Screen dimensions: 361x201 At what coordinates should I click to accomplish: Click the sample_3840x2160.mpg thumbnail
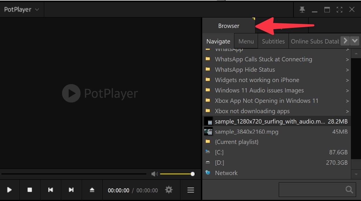(x=208, y=132)
